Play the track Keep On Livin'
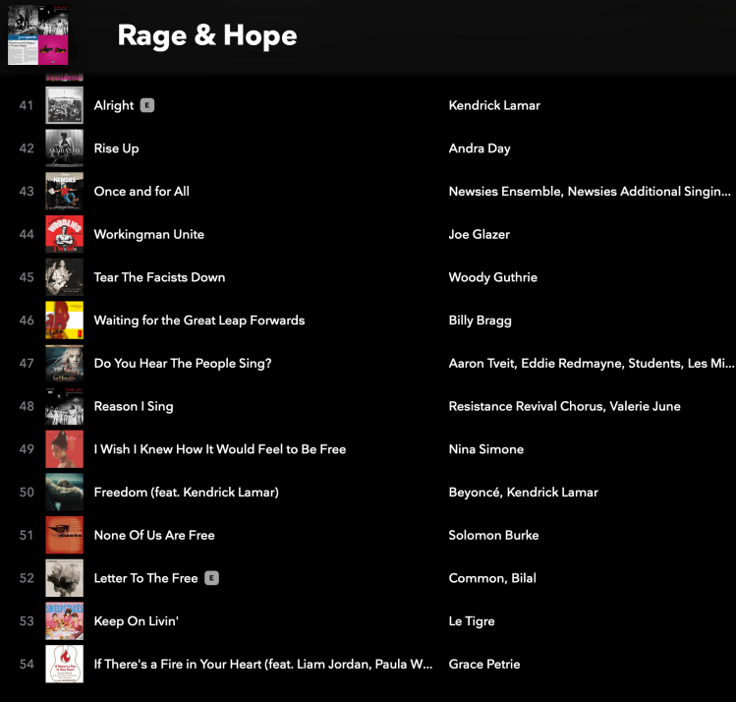This screenshot has height=702, width=736. click(137, 620)
